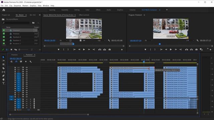Export frame from the Program monitor

(x=196, y=50)
